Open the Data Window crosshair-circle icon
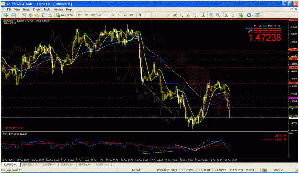Viewport: 299px width, 173px height. [x=30, y=15]
